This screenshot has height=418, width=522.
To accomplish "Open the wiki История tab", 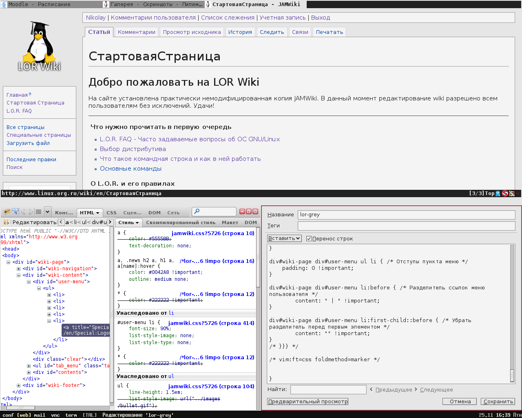I will coord(240,32).
